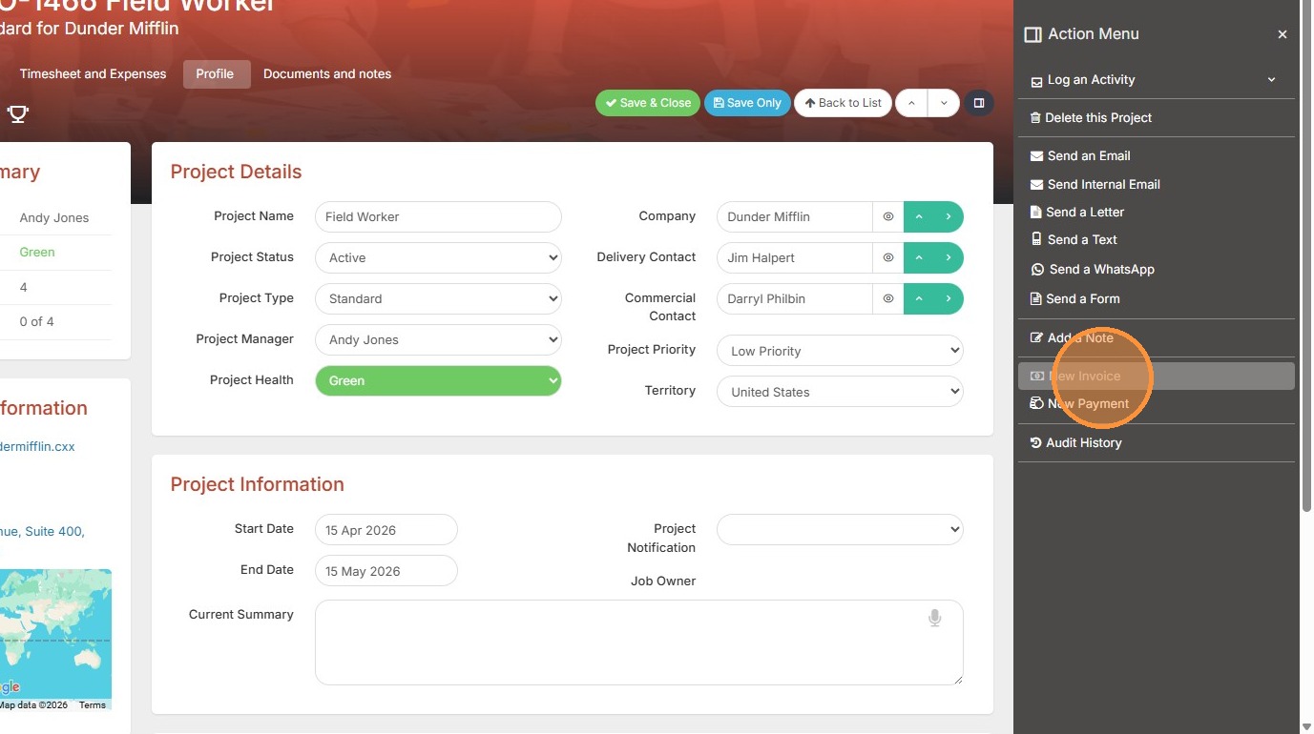Click the map thumbnail

point(55,640)
